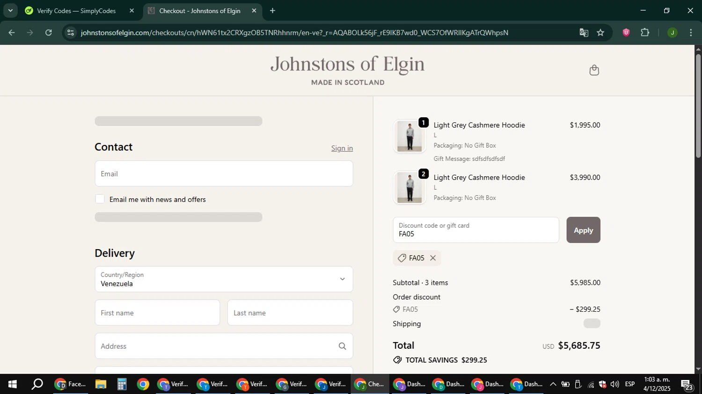Close the Checkout Johnstons of Elgin tab
This screenshot has width=702, height=394.
point(254,11)
